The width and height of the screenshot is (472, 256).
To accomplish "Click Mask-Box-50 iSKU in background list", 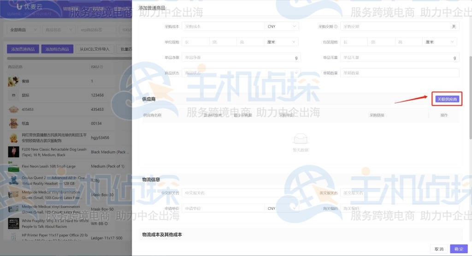I will click(x=102, y=209).
